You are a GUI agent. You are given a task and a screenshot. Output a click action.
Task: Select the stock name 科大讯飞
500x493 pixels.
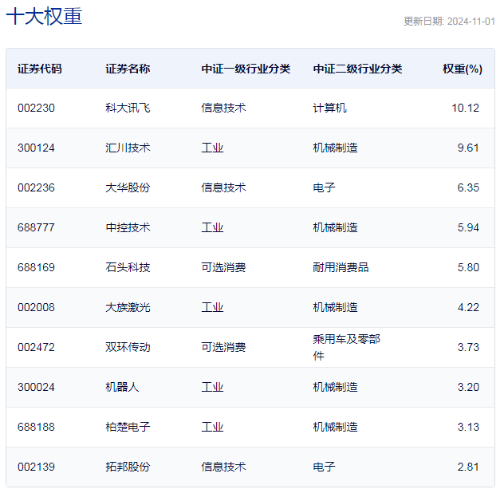(128, 108)
